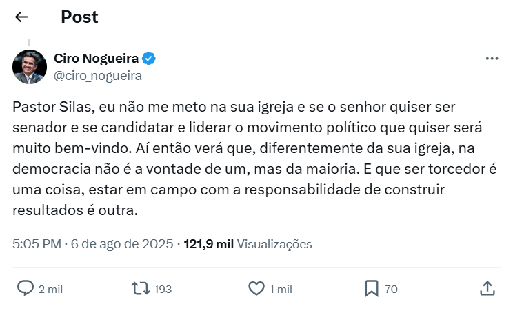Open the @ciro_nogueira handle link
Screen dimensions: 513x313
[98, 76]
